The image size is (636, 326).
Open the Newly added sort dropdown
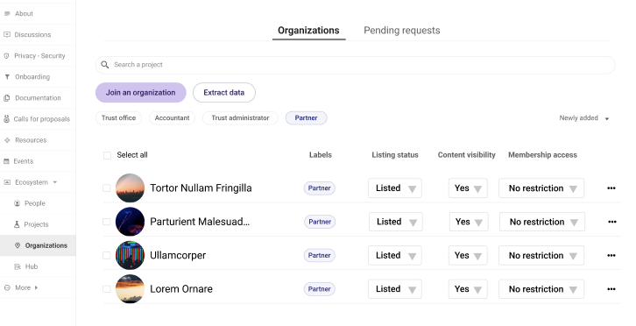click(x=584, y=118)
